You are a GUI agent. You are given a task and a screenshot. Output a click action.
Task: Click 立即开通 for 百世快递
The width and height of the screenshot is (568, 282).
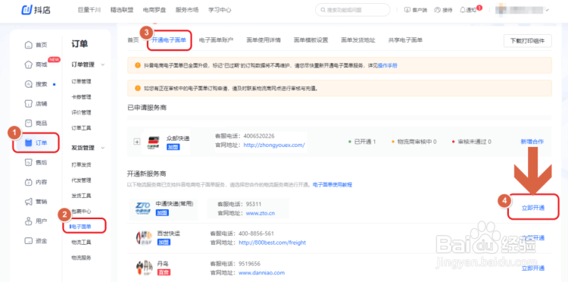(533, 238)
